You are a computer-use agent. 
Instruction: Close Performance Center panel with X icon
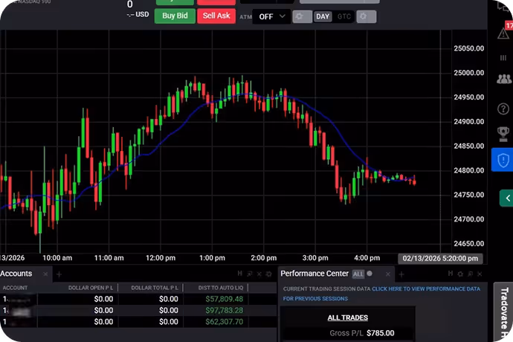[480, 274]
